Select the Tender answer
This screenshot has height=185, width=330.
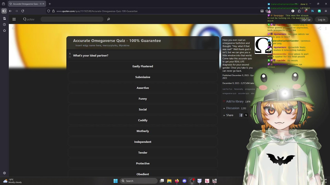click(143, 153)
